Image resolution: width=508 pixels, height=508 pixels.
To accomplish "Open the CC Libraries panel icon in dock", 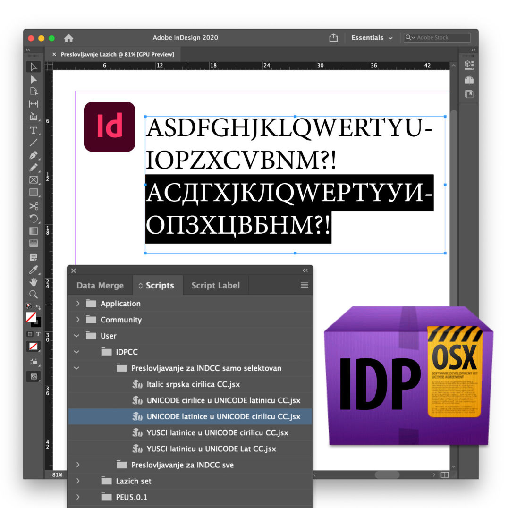I will click(x=469, y=94).
